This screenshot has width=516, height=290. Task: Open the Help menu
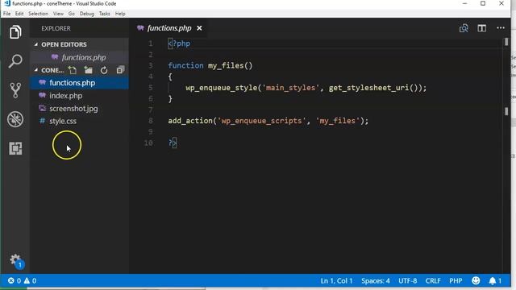120,14
